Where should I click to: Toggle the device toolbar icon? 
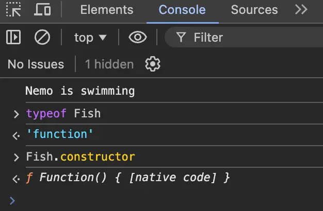[x=42, y=10]
